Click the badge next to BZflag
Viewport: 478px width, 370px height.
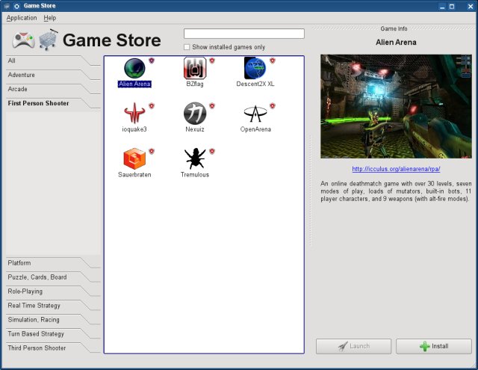(x=212, y=61)
